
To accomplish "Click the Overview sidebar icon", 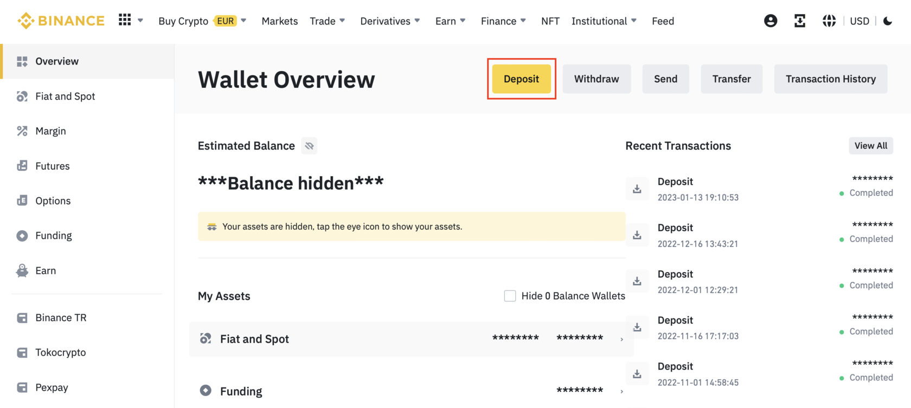I will (x=22, y=61).
